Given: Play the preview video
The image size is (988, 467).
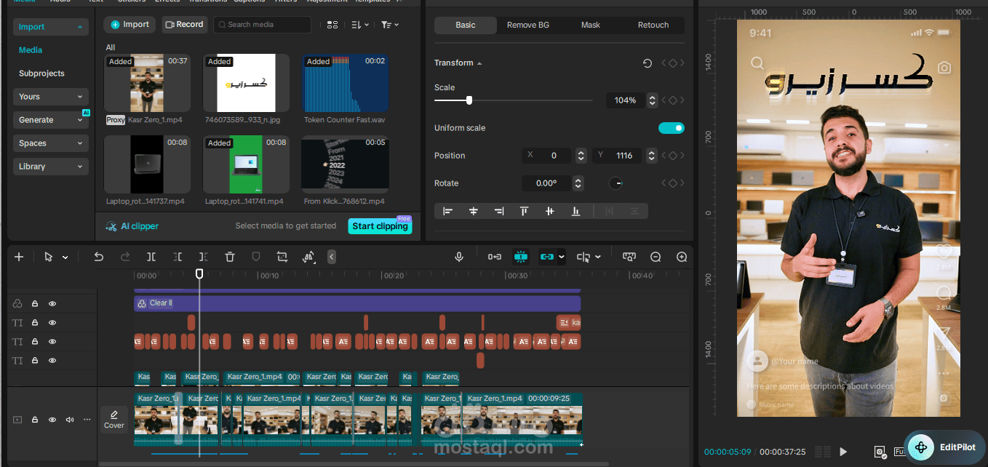Looking at the screenshot, I should [843, 452].
